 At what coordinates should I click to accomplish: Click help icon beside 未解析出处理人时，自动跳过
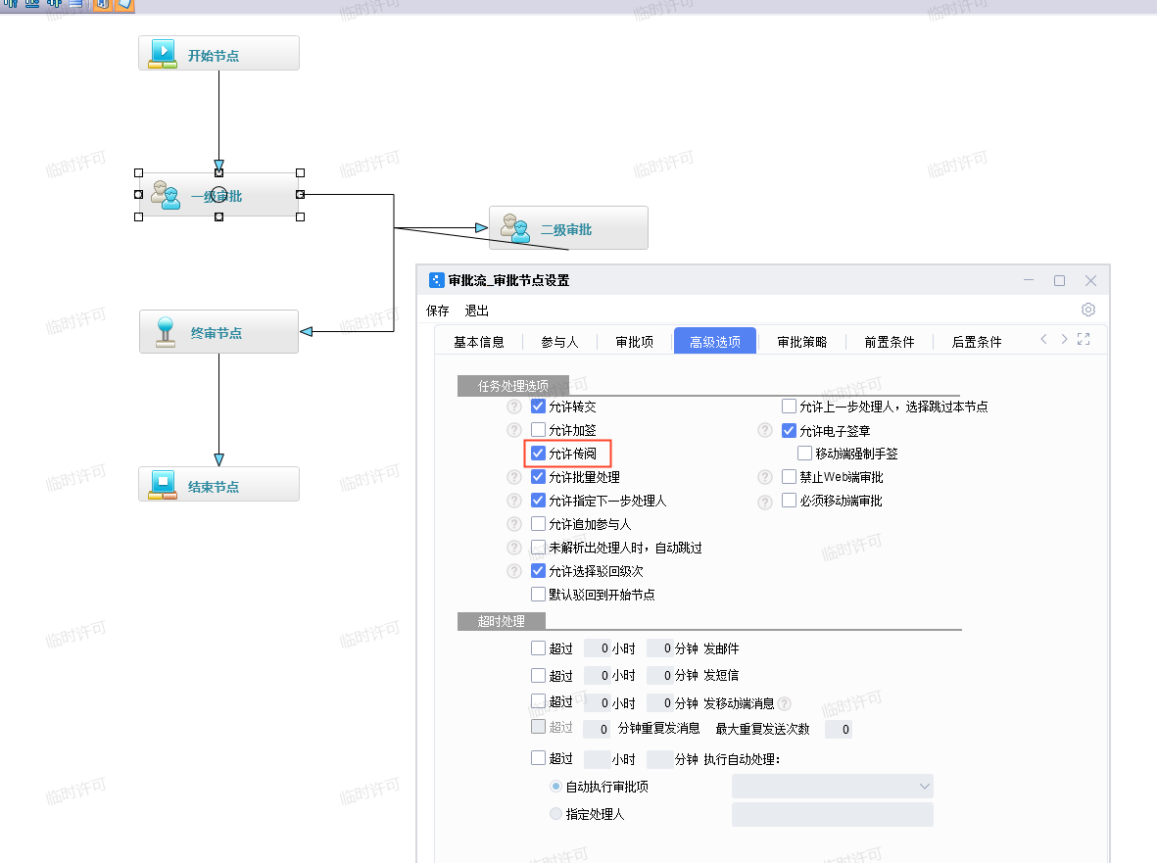[x=514, y=548]
